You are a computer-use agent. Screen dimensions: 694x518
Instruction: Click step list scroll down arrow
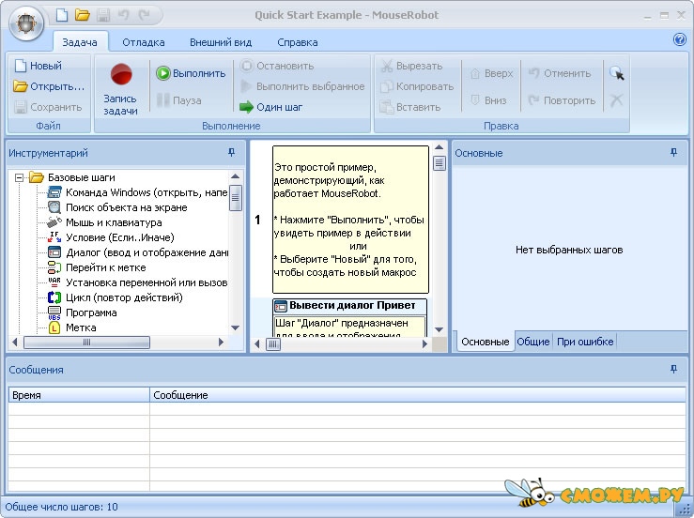[440, 330]
